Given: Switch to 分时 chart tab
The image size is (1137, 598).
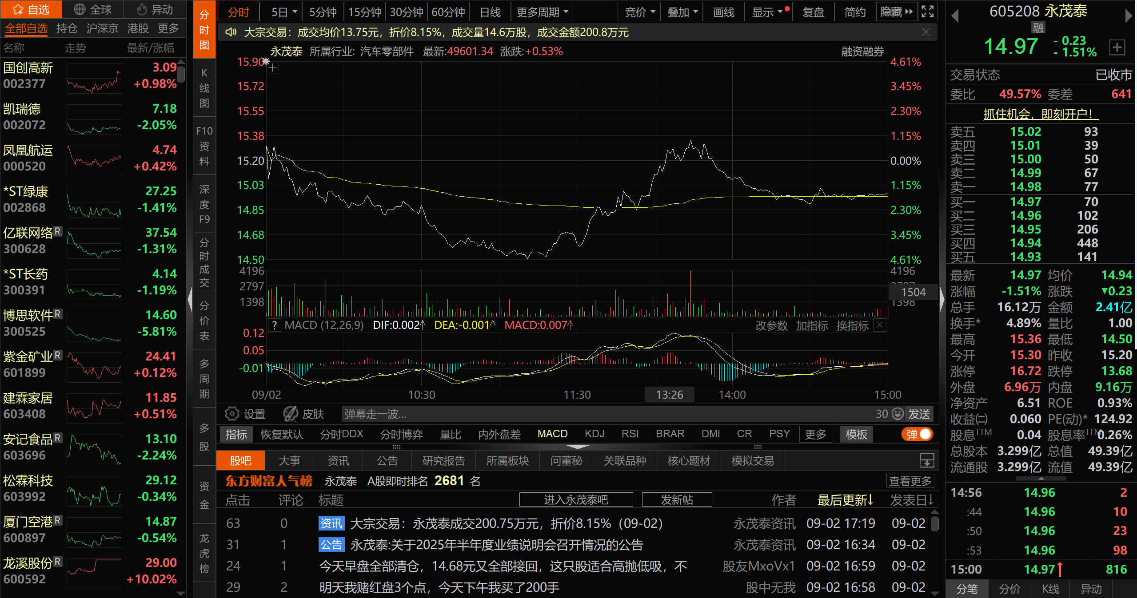Looking at the screenshot, I should [239, 12].
